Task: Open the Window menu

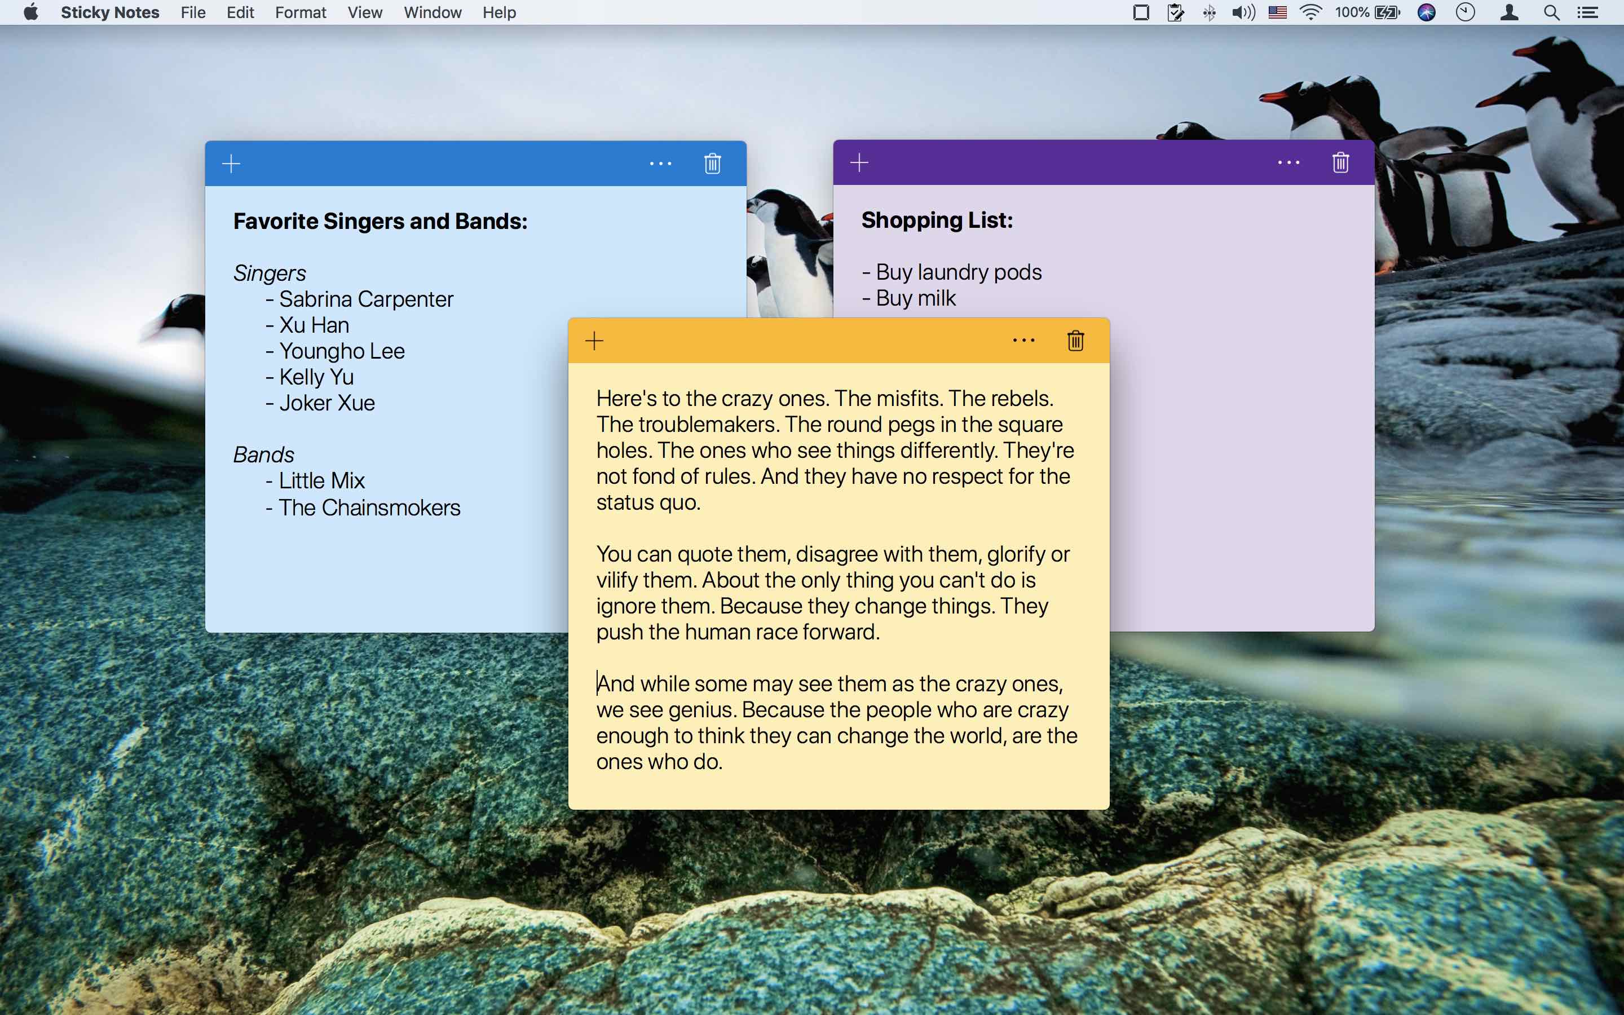Action: point(432,13)
